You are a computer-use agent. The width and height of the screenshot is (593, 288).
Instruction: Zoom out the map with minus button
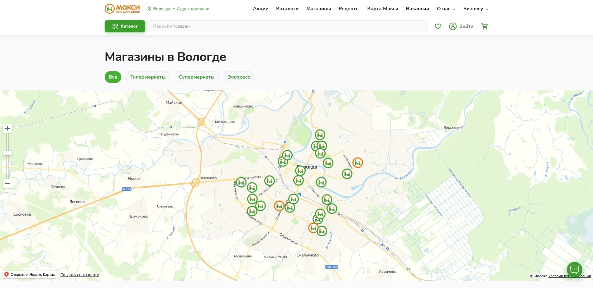[7, 184]
